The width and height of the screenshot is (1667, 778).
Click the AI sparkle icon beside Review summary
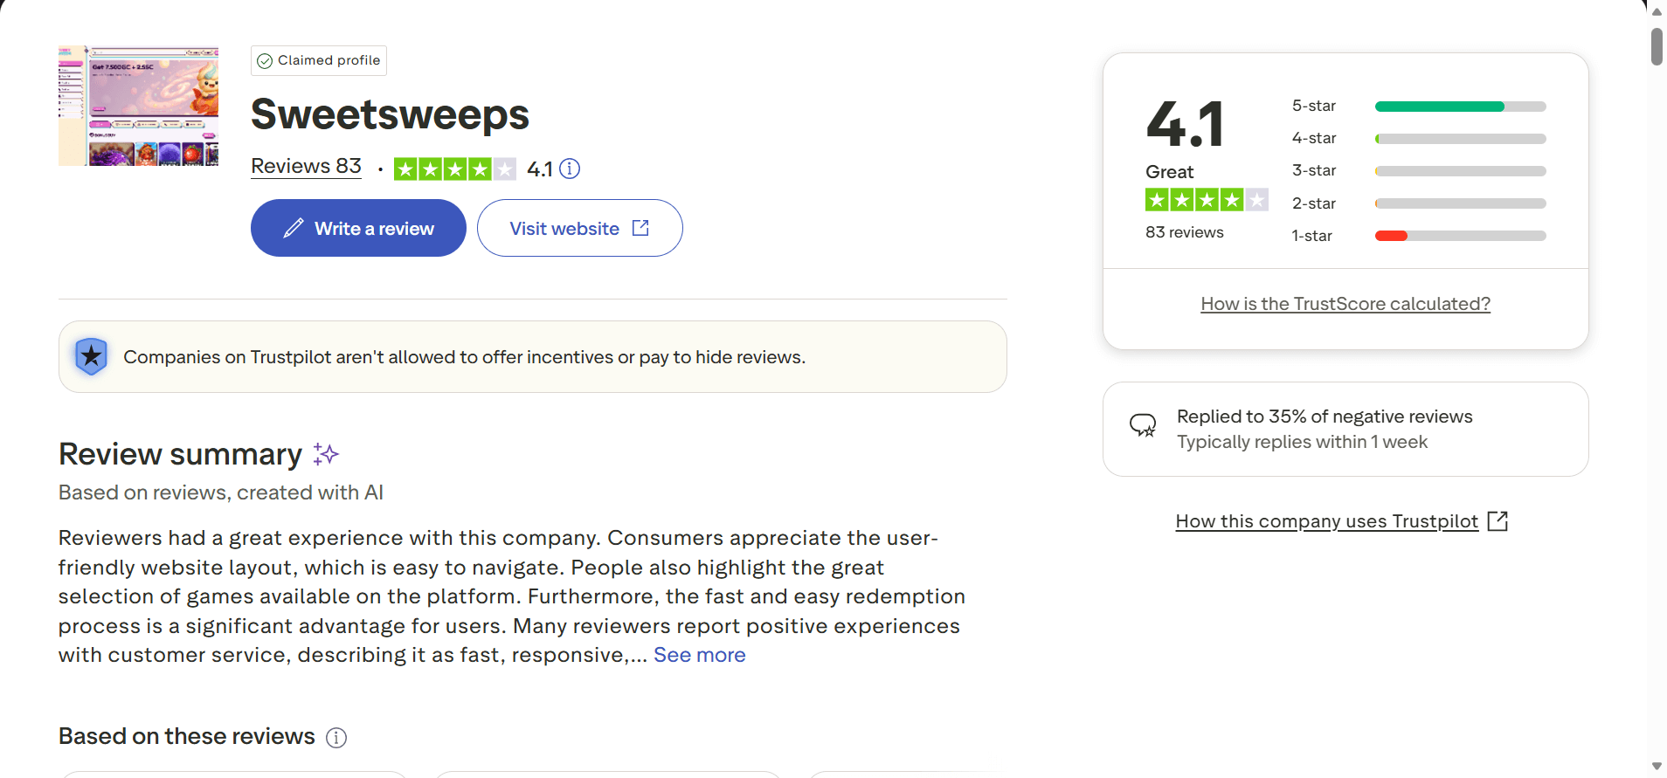click(326, 454)
